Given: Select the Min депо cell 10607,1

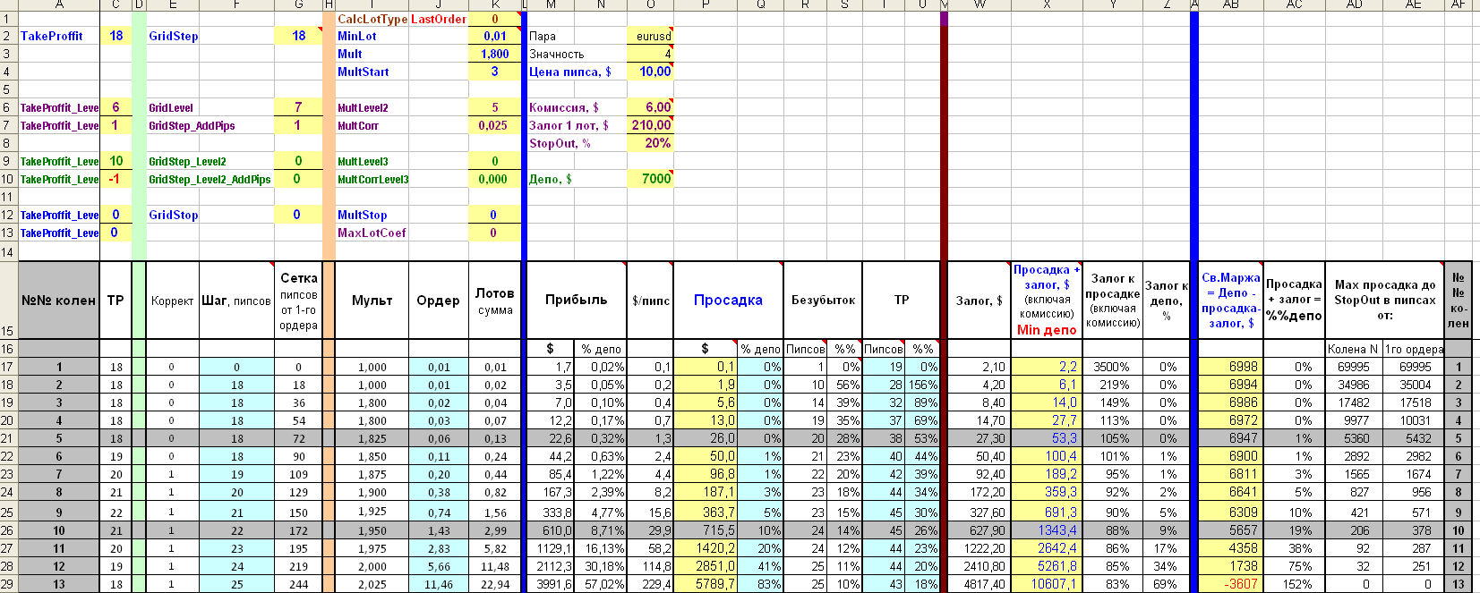Looking at the screenshot, I should pos(1047,584).
